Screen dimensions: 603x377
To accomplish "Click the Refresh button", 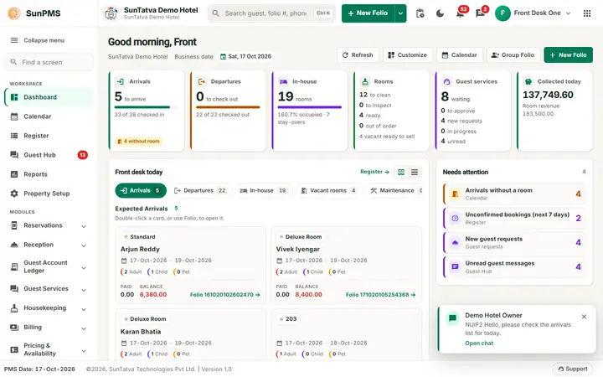I will pyautogui.click(x=358, y=55).
